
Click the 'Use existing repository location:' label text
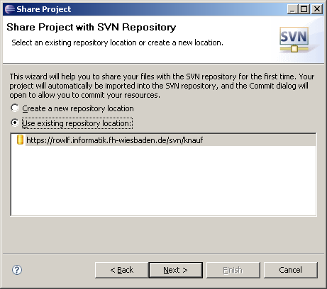pos(77,123)
